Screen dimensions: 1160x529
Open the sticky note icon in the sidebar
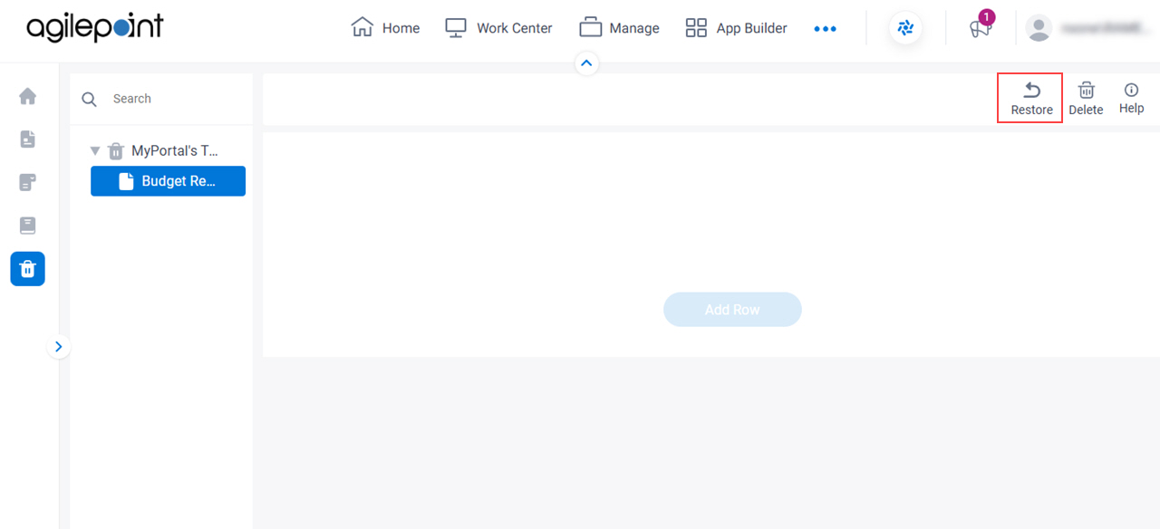28,183
